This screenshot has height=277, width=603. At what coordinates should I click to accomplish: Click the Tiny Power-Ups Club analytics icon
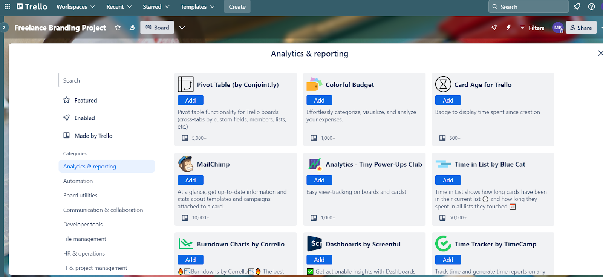click(314, 164)
